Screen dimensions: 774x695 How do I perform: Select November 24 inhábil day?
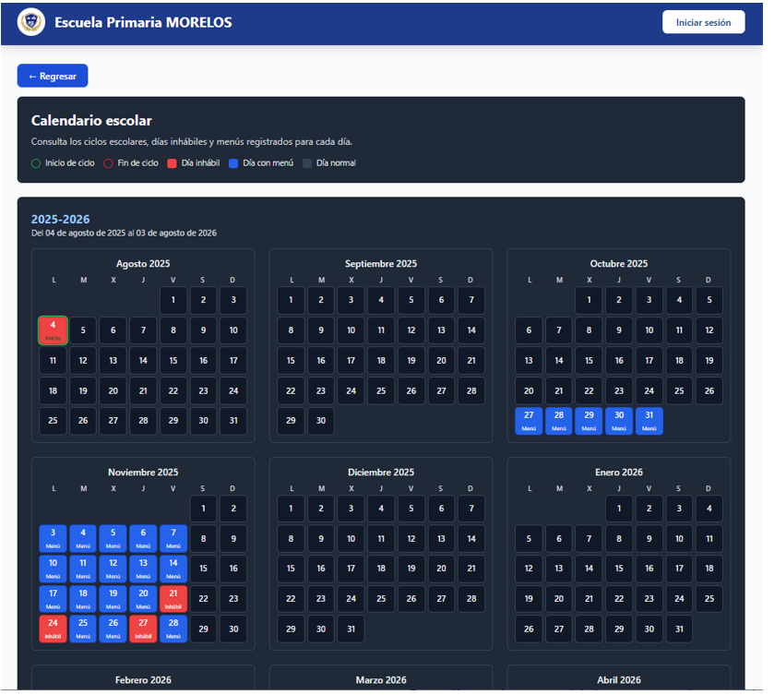click(54, 629)
